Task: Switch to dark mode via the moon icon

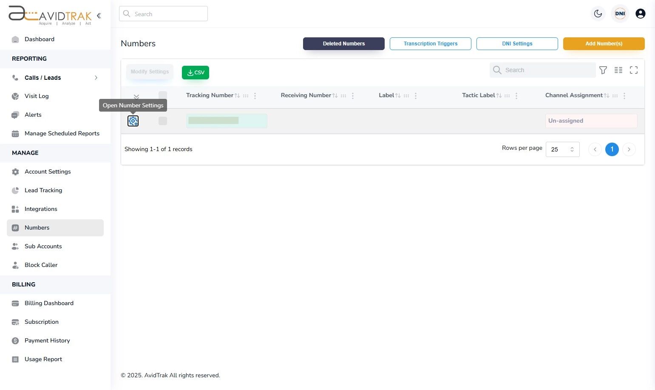Action: pos(598,14)
